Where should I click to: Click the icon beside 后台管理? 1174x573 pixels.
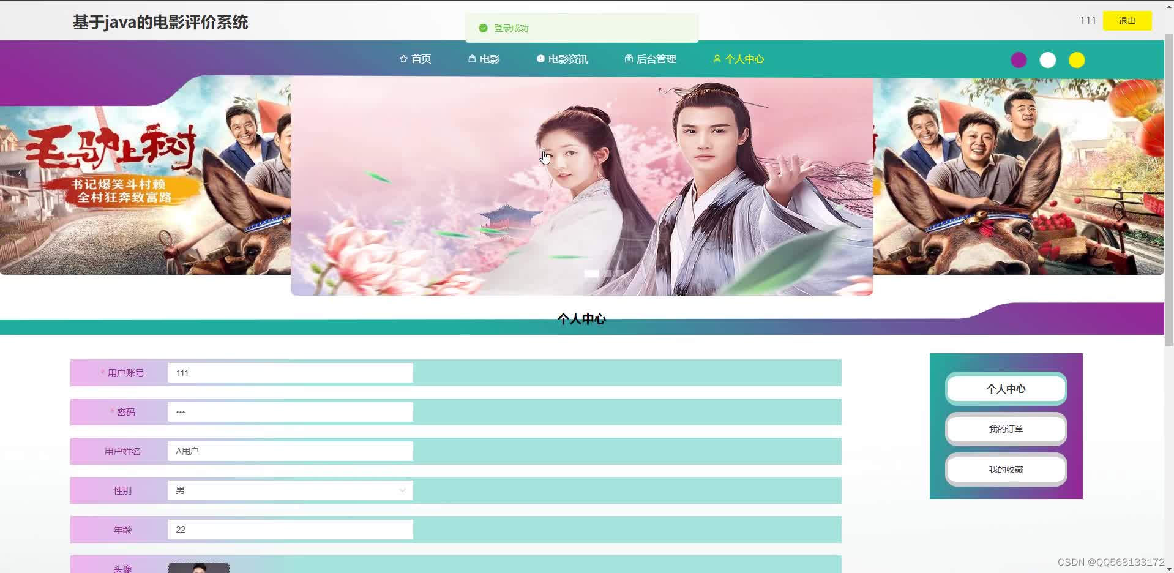(x=629, y=59)
